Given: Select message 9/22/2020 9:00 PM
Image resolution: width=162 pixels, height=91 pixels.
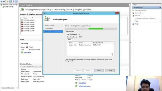Looking at the screenshot, I should (x=29, y=29).
